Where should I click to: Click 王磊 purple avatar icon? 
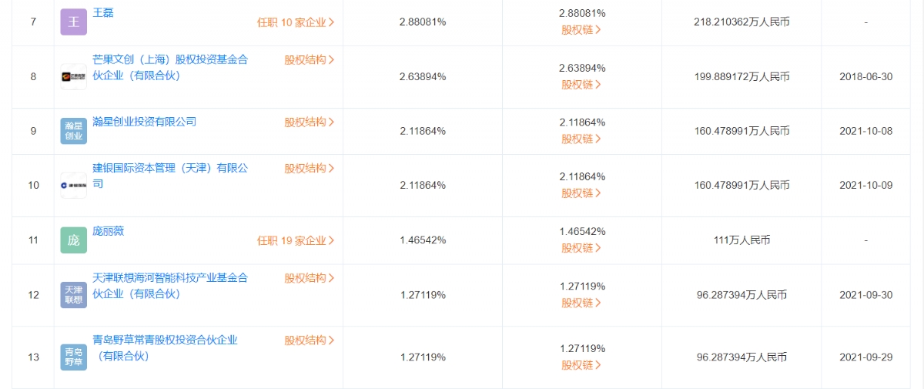tap(74, 22)
